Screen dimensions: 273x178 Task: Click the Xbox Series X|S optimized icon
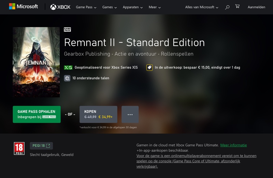pos(68,68)
